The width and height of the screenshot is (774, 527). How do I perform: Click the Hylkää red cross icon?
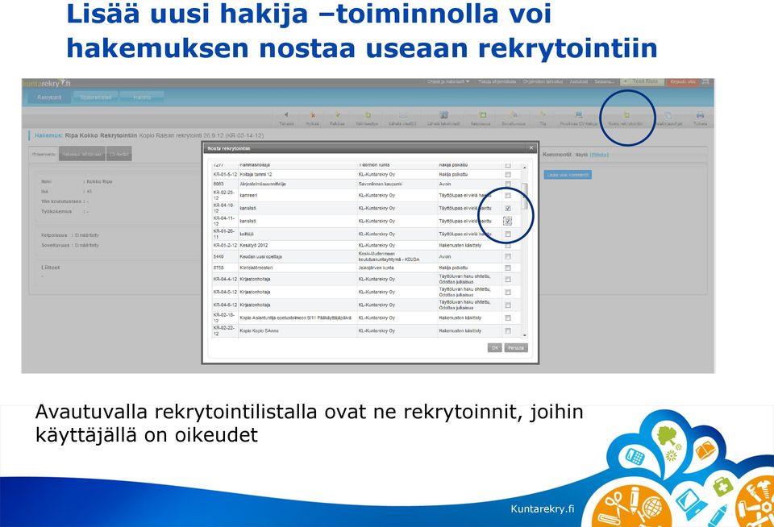pyautogui.click(x=313, y=114)
